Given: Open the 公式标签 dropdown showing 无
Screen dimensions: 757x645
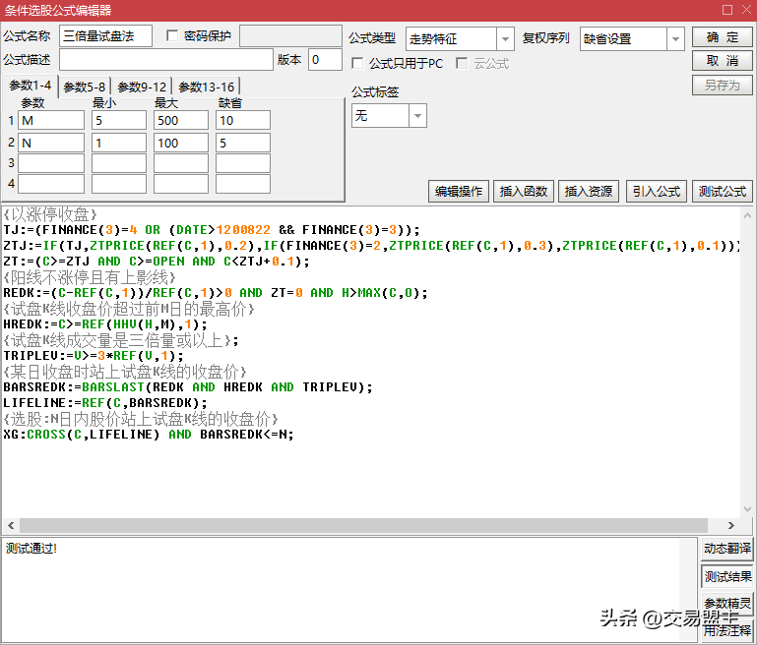Looking at the screenshot, I should pos(417,116).
